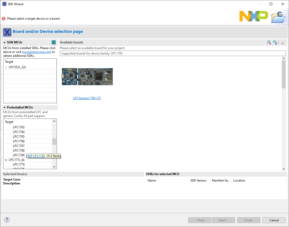The width and height of the screenshot is (289, 227).
Task: Click the NXP logo
Action: coord(254,16)
